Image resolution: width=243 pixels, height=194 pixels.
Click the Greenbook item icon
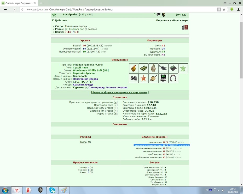point(173,68)
